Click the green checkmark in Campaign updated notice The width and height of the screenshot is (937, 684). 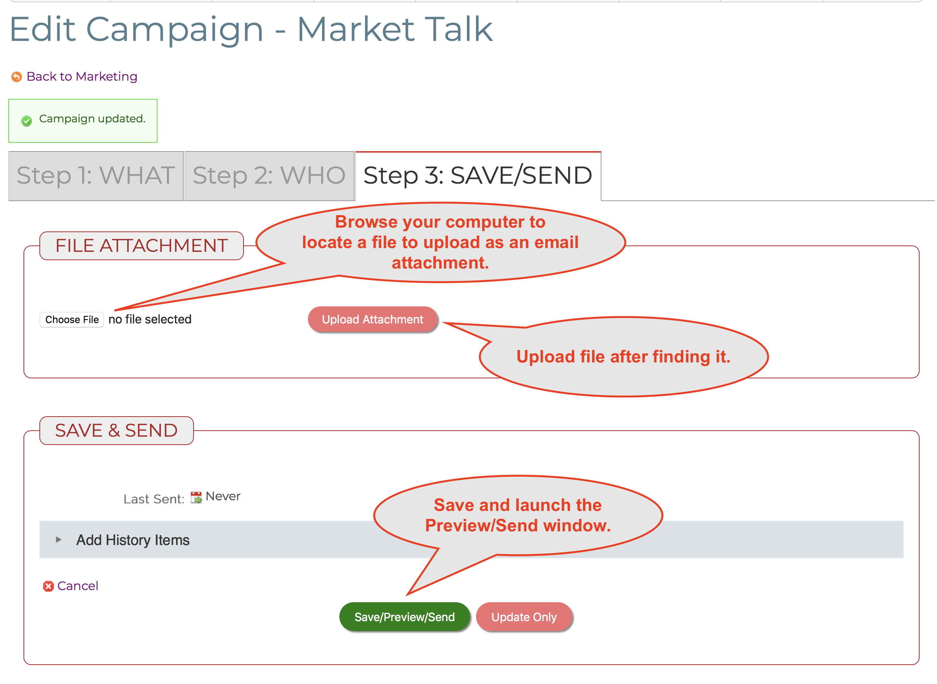(x=27, y=120)
